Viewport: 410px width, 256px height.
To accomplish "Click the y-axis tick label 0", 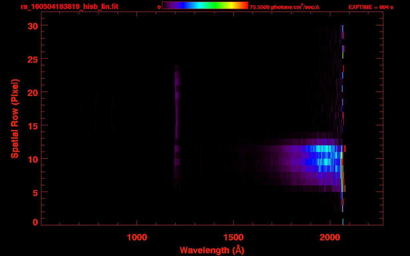I will click(x=35, y=222).
